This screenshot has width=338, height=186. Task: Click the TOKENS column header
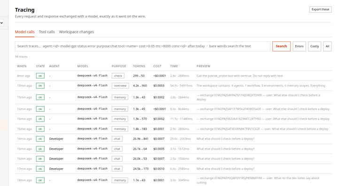(139, 66)
